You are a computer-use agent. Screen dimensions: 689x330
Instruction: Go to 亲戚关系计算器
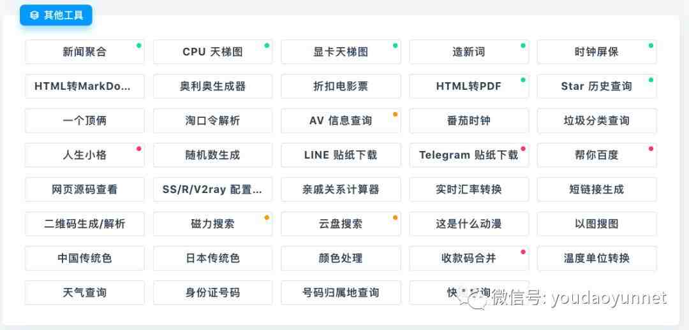341,190
